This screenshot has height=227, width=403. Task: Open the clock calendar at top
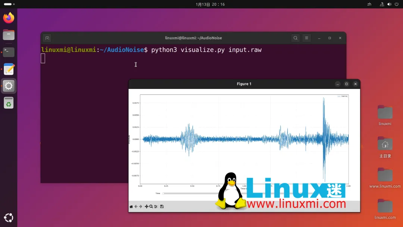(x=210, y=4)
